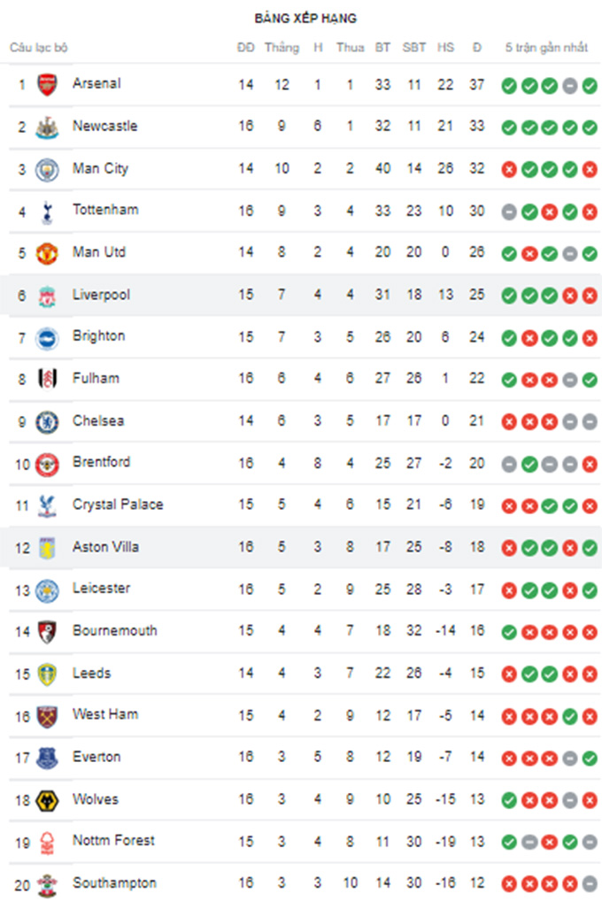Sort table by the Thắng column
The width and height of the screenshot is (602, 909).
282,48
